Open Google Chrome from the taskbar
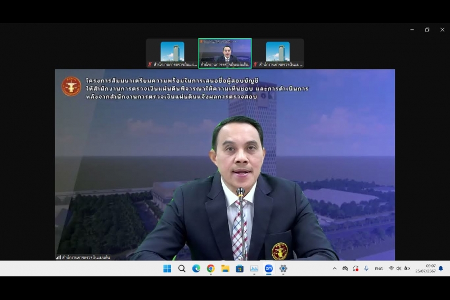450x300 pixels. [210, 268]
